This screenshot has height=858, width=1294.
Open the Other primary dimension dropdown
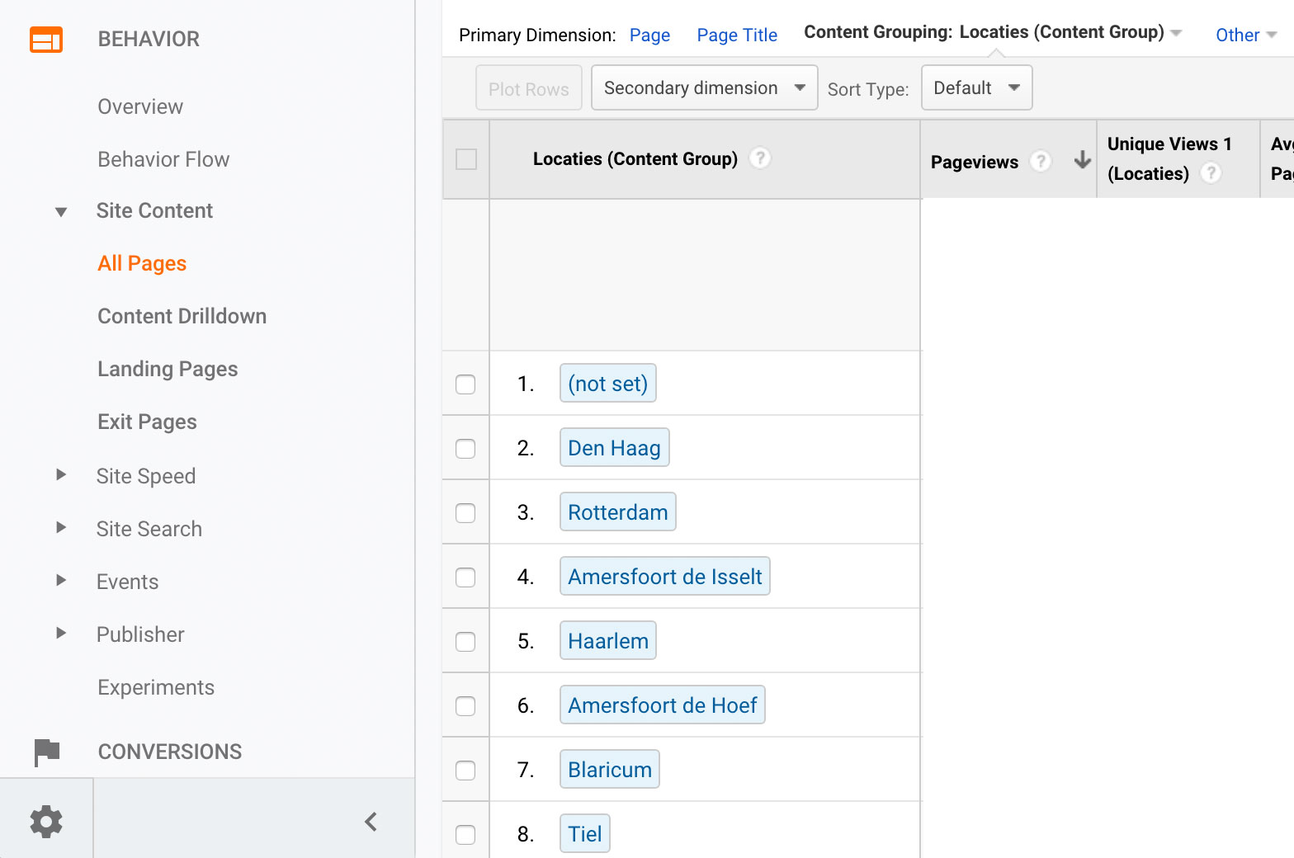pos(1246,35)
